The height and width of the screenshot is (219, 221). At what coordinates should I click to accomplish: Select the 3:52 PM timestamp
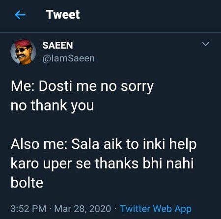28,209
